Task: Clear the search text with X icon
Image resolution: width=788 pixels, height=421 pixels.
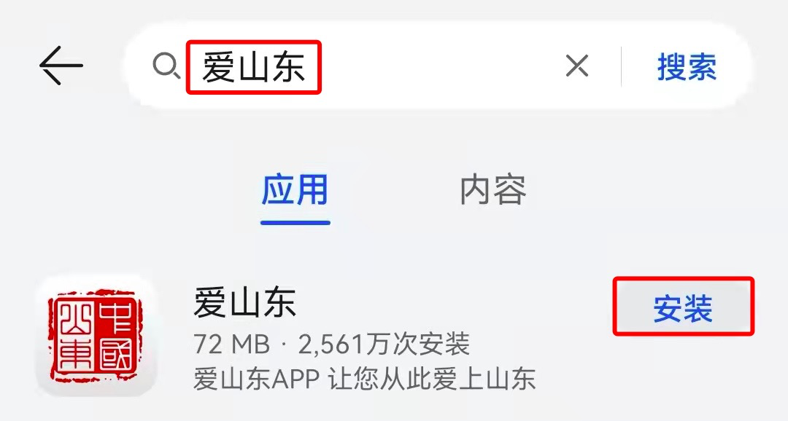Action: (577, 66)
